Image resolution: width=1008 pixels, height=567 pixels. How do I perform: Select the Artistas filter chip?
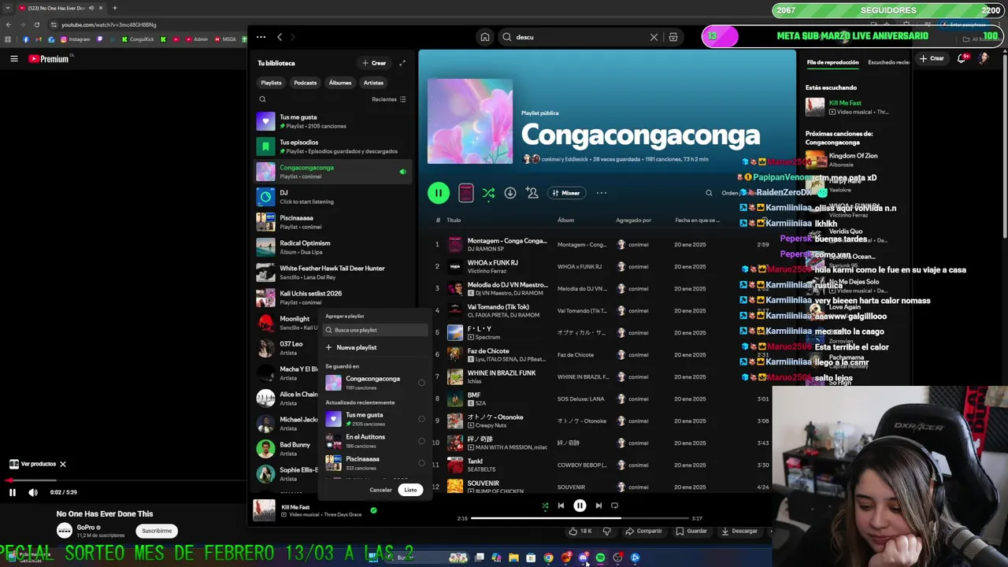tap(373, 83)
